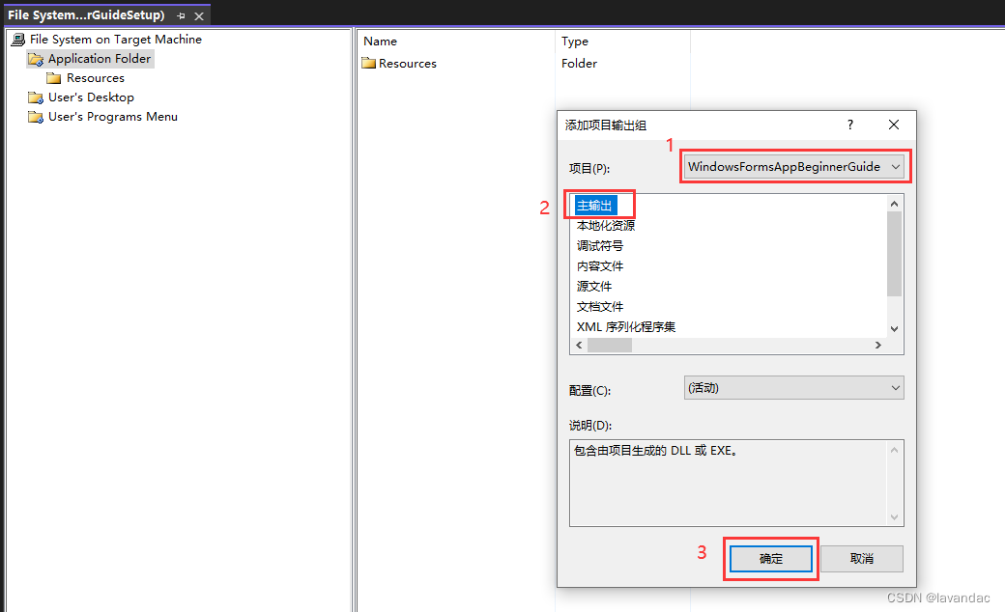Click the User's Programs Menu folder icon
1005x612 pixels.
point(36,117)
